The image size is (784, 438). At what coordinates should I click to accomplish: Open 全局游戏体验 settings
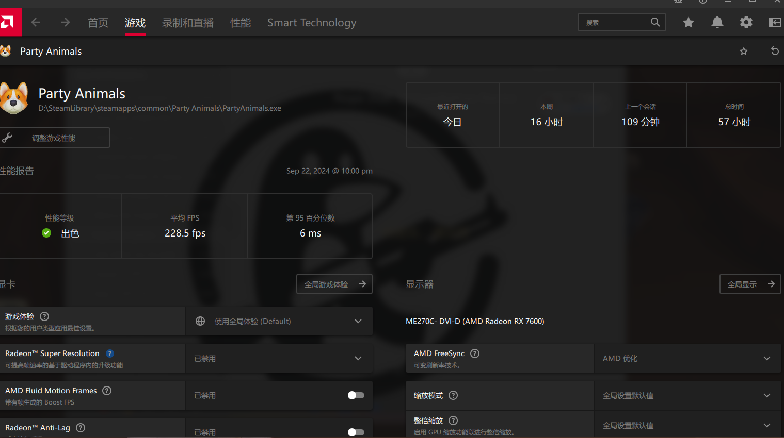click(x=334, y=284)
